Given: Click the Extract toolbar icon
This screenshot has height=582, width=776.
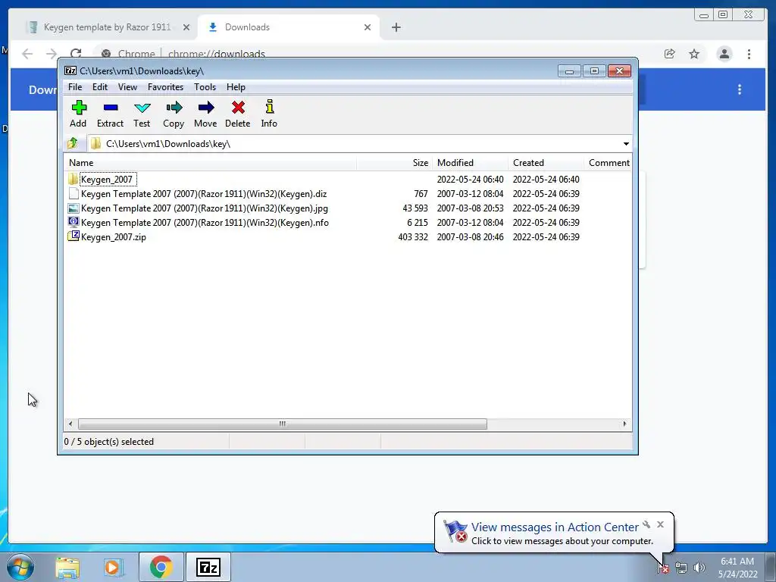Looking at the screenshot, I should [x=111, y=108].
